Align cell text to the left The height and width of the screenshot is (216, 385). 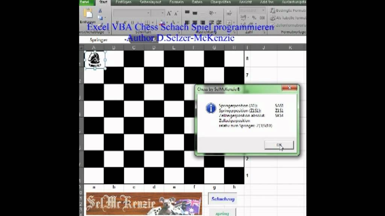click(187, 22)
